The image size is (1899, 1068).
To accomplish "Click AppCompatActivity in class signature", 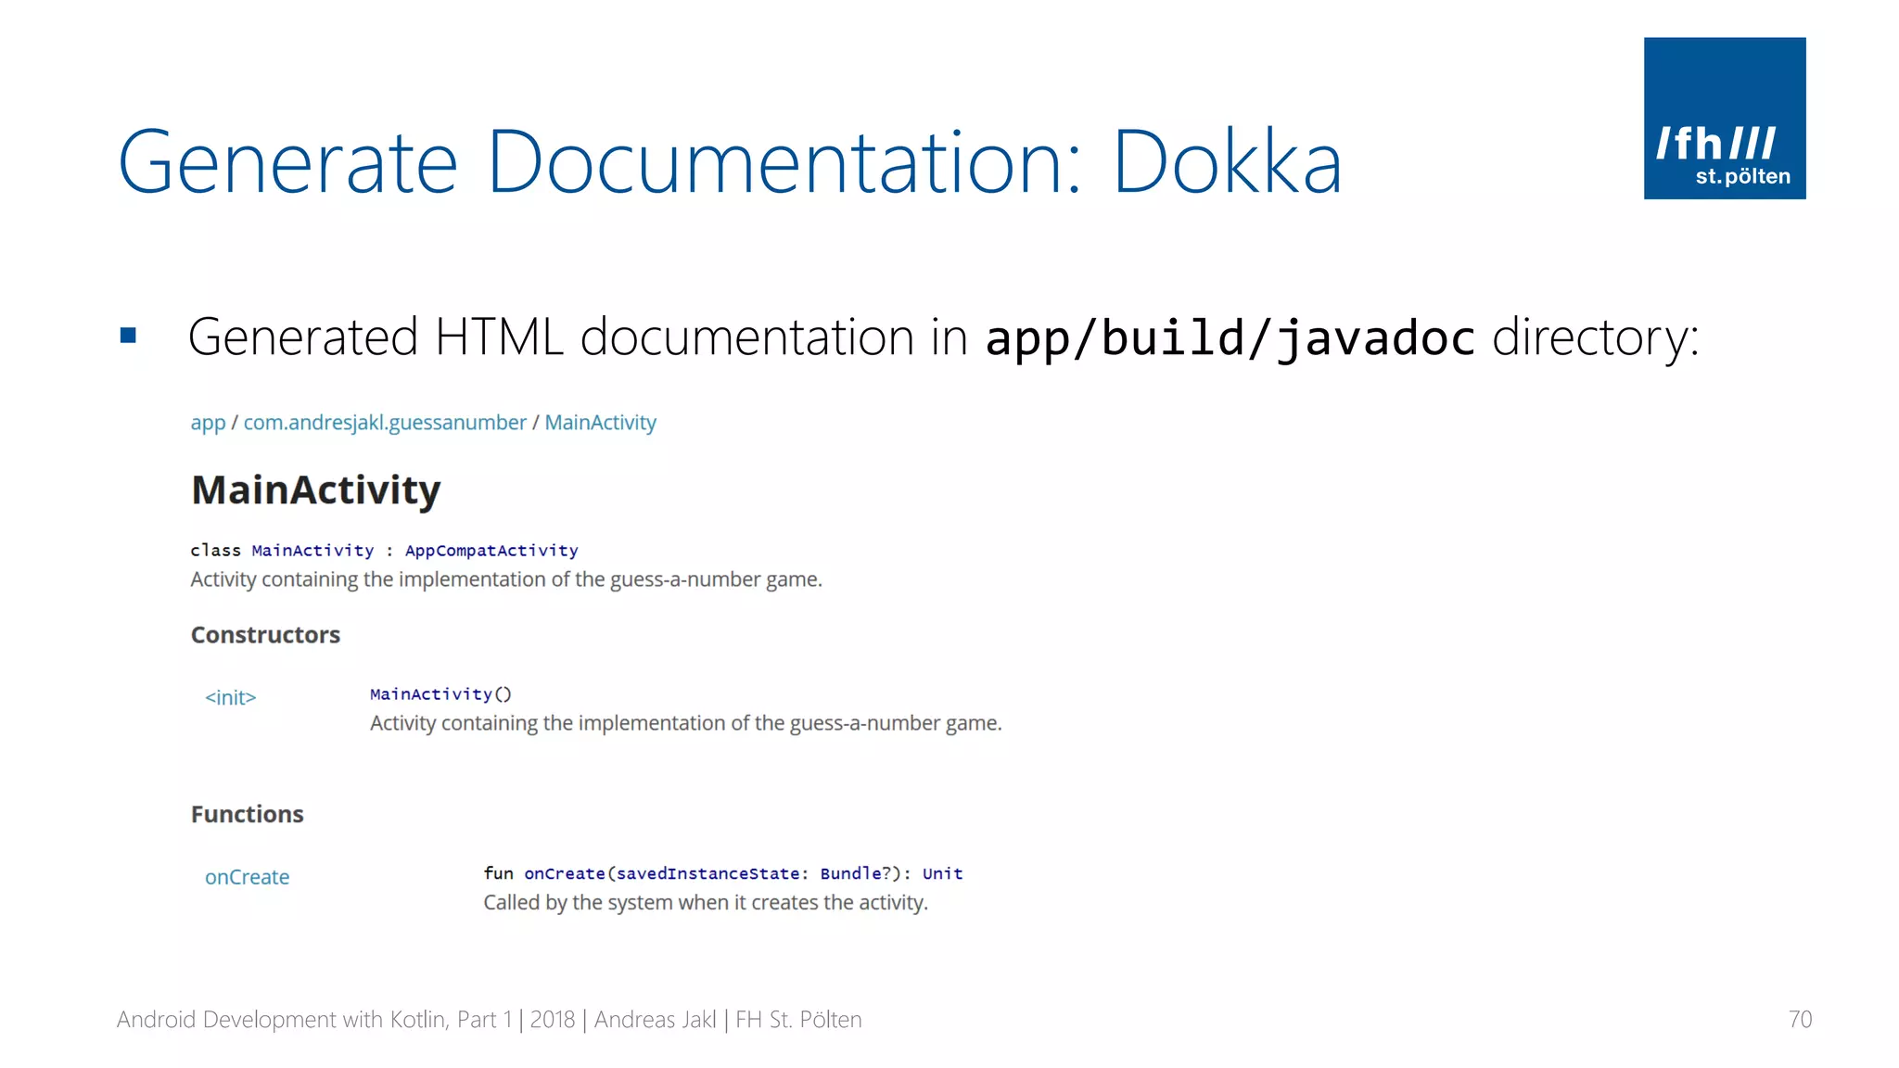I will [x=491, y=551].
